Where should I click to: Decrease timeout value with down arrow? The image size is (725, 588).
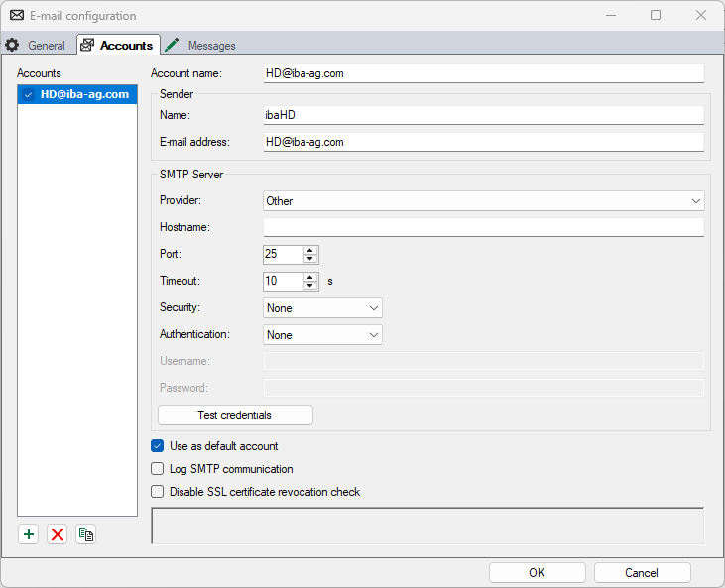pos(310,286)
